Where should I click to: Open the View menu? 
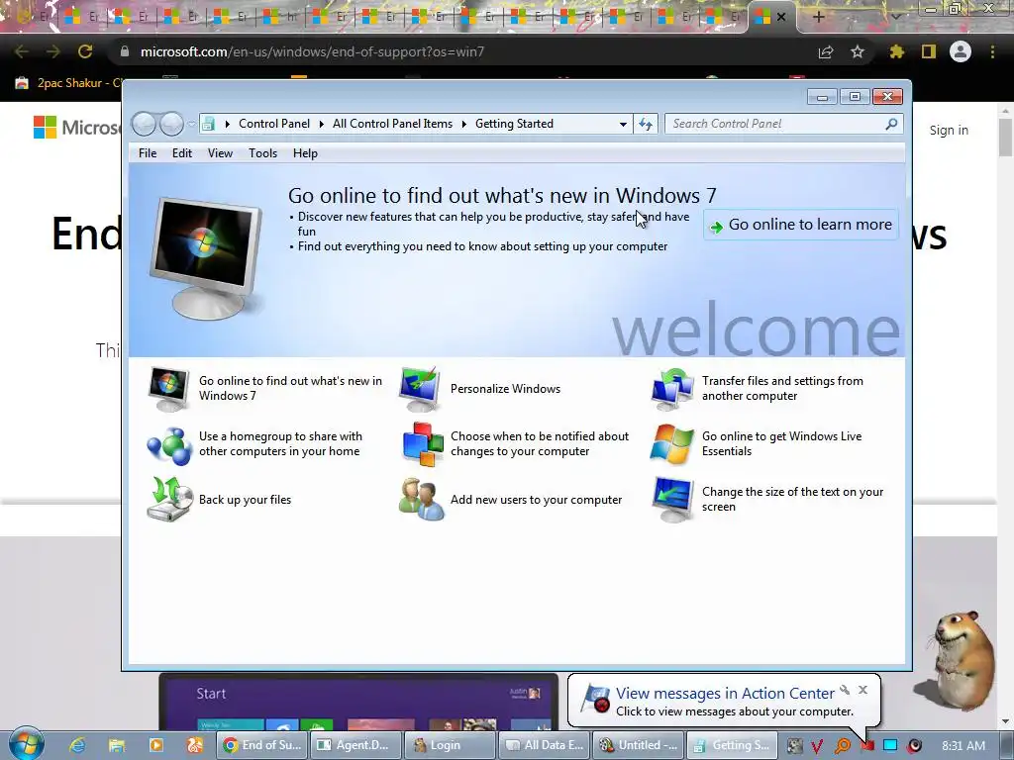(x=220, y=153)
